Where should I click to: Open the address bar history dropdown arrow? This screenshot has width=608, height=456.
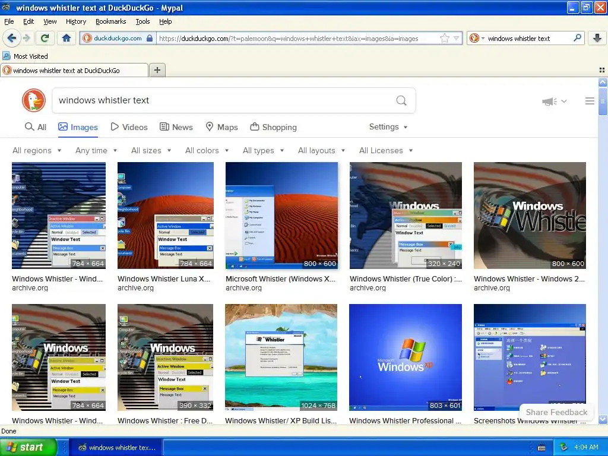(457, 39)
